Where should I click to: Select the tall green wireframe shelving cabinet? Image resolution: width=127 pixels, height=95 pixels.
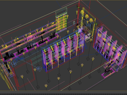(x=61, y=20)
